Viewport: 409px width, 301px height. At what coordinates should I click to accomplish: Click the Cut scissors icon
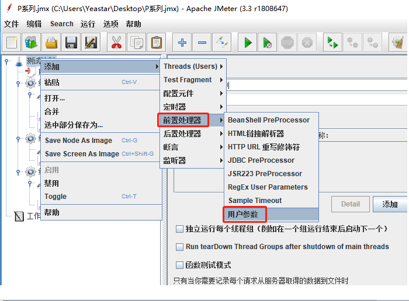coord(117,43)
